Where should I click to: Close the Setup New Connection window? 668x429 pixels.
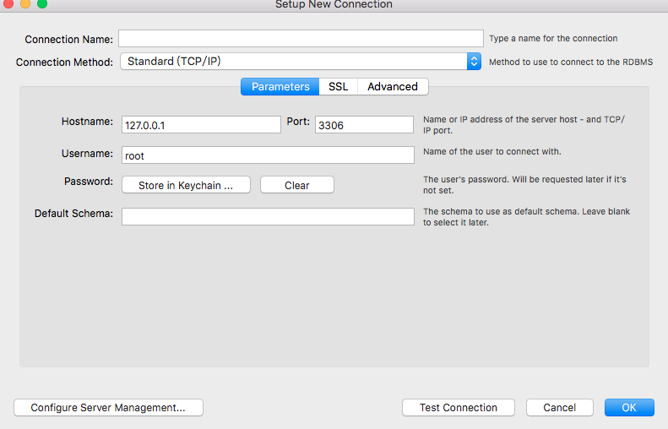click(8, 3)
